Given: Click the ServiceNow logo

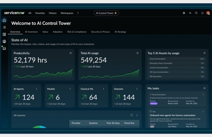Looking at the screenshot, I should (x=14, y=13).
